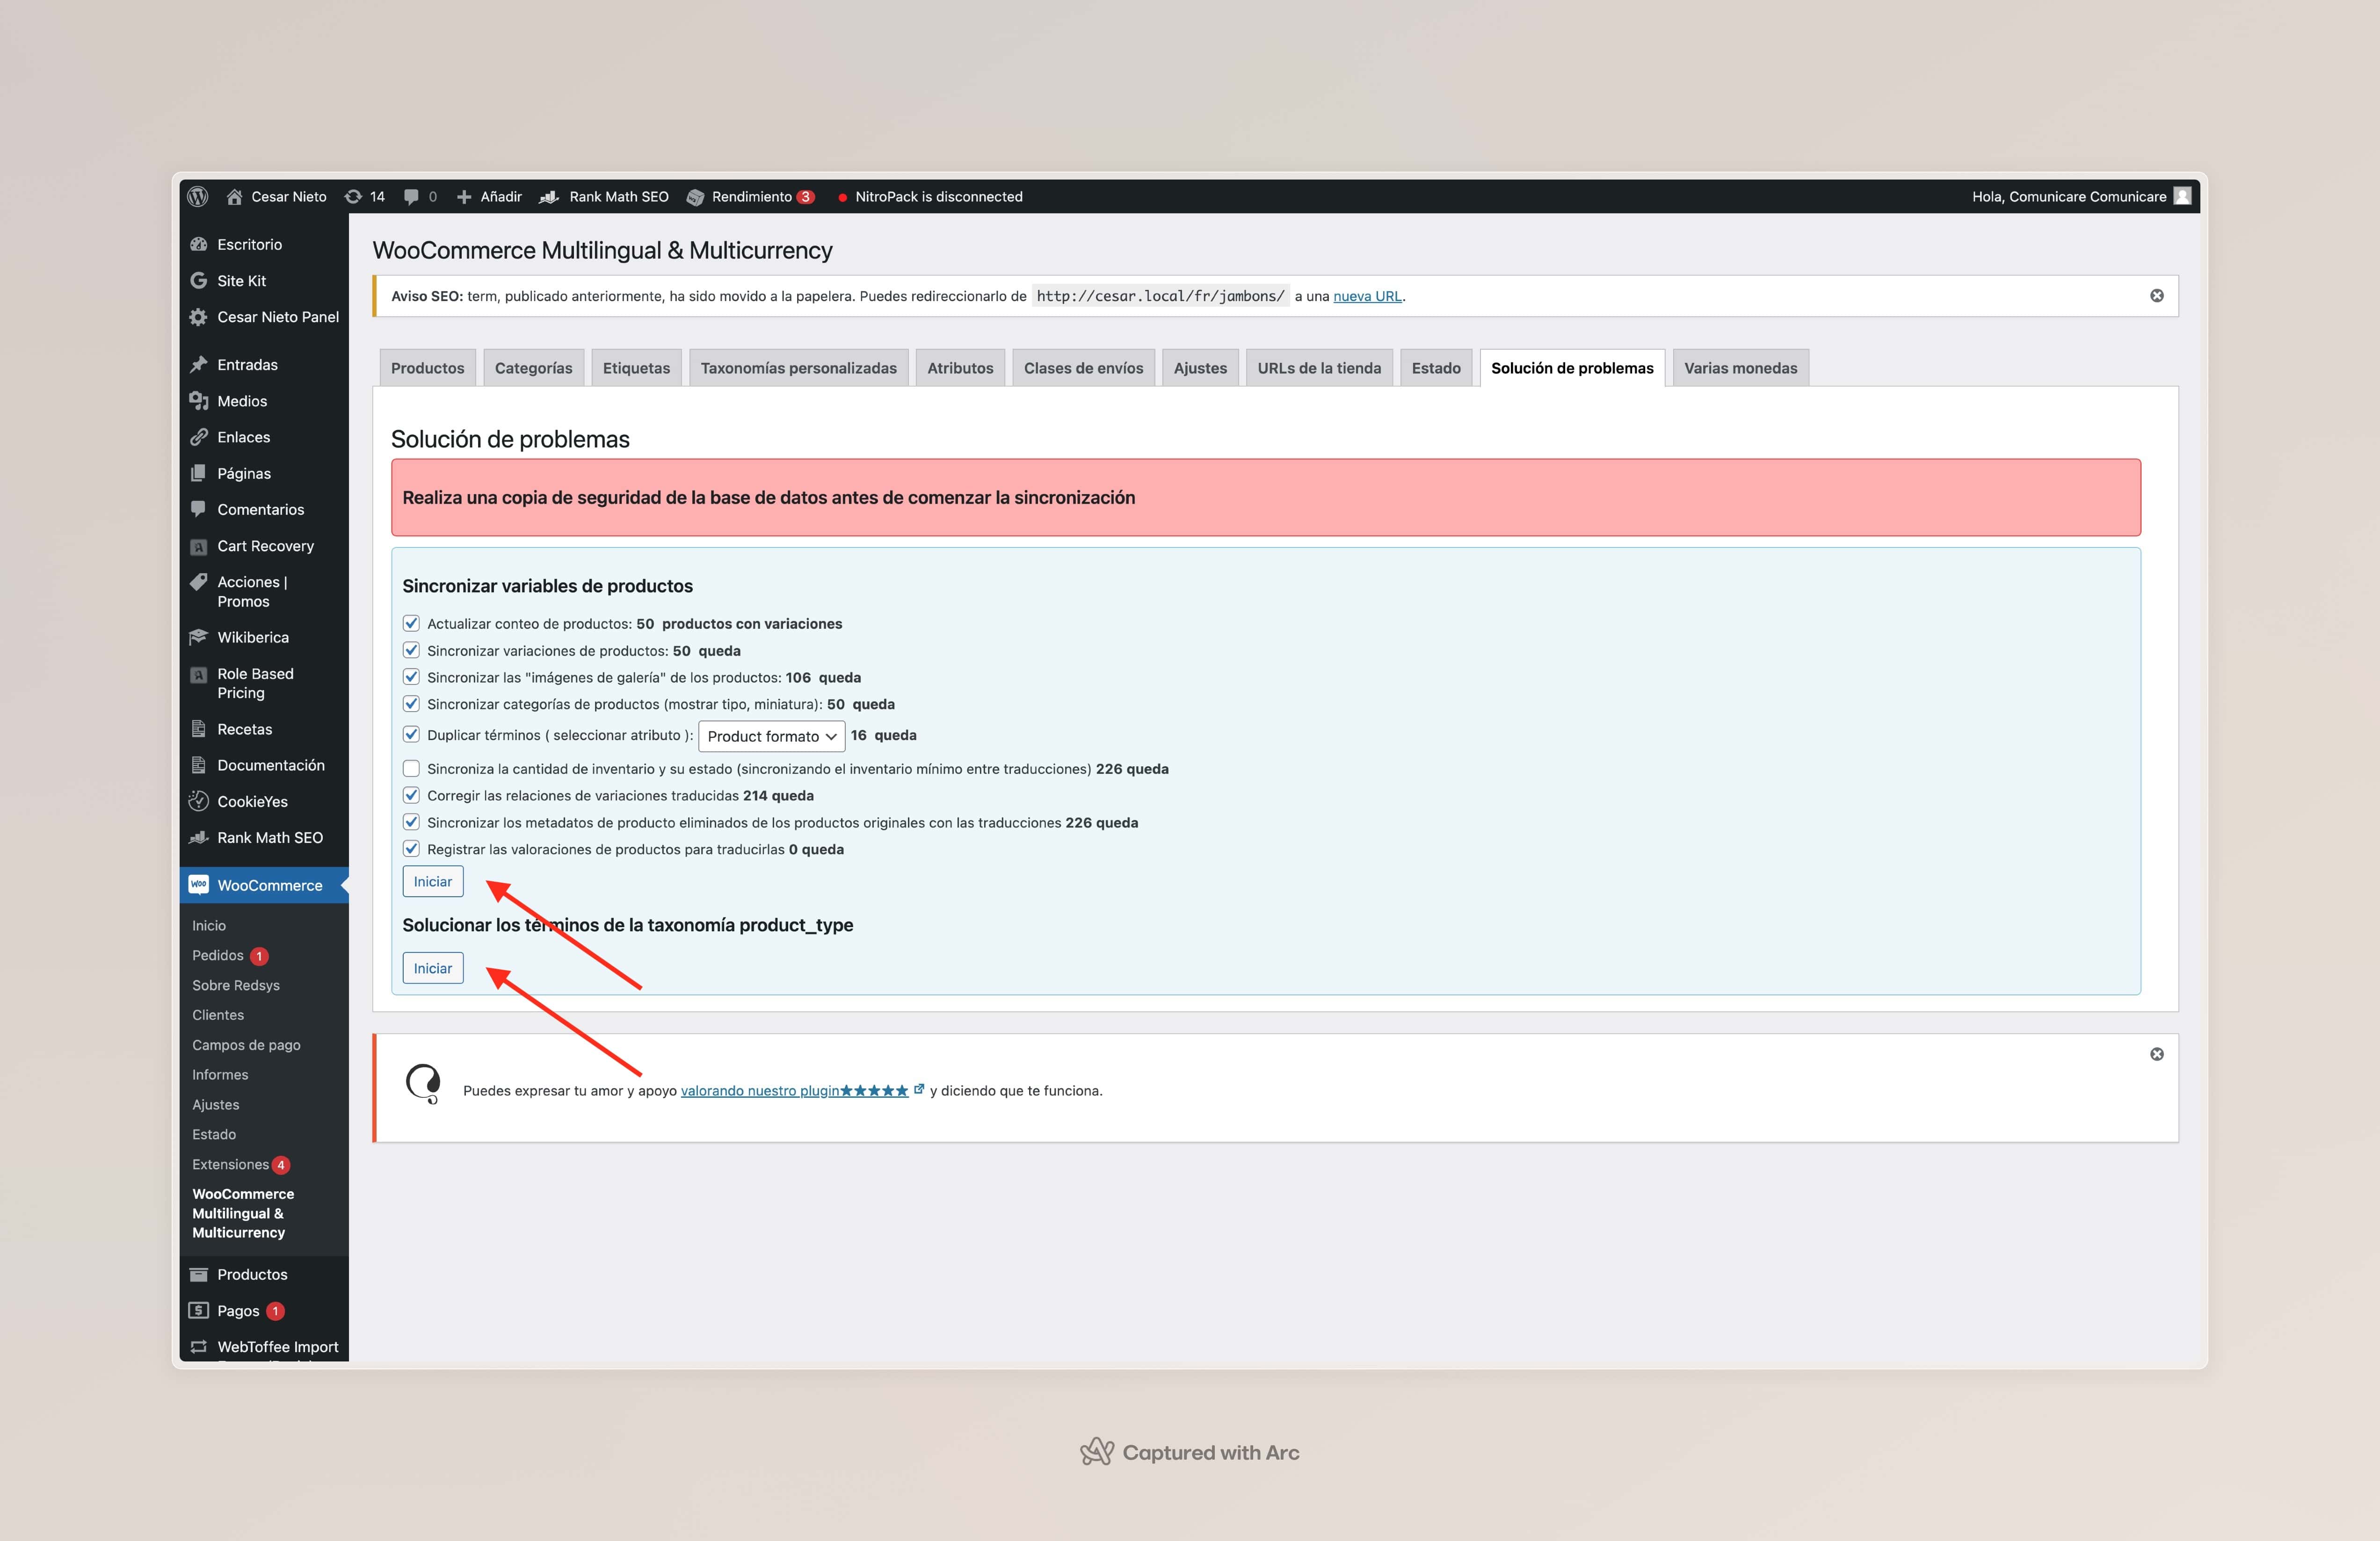The image size is (2380, 1541).
Task: Click Iniciar under Sincronizar variables de productos
Action: coord(433,881)
